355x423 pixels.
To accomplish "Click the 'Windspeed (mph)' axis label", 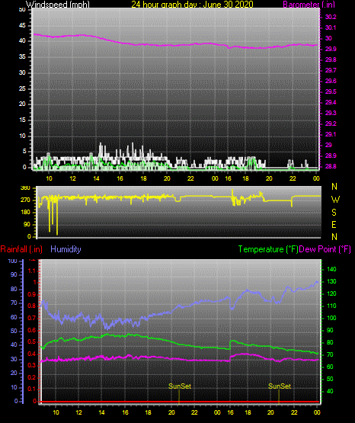I will point(58,5).
